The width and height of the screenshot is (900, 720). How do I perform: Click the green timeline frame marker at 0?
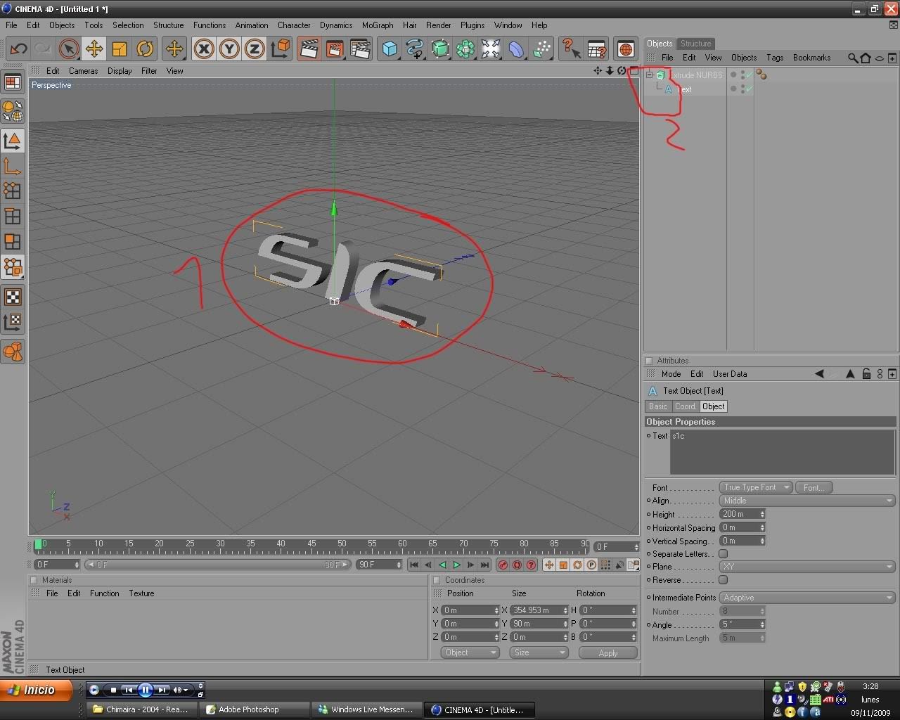coord(39,544)
